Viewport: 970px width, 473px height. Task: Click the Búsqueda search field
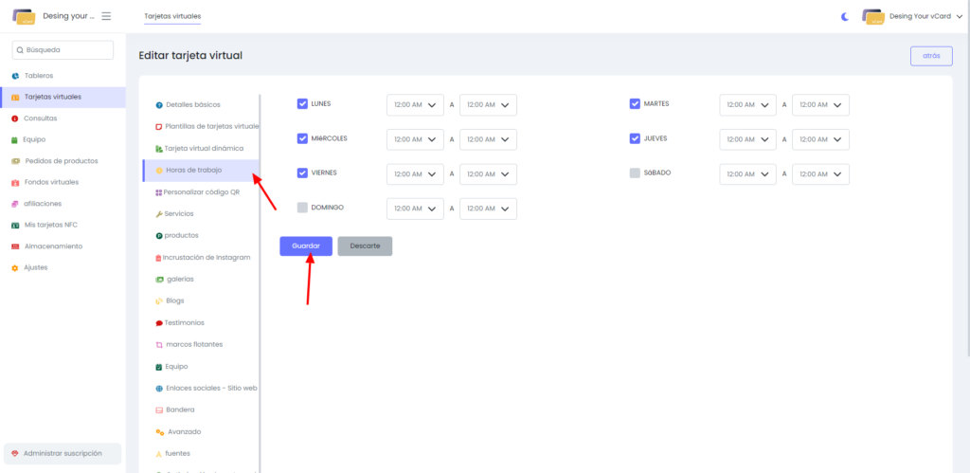(x=63, y=49)
